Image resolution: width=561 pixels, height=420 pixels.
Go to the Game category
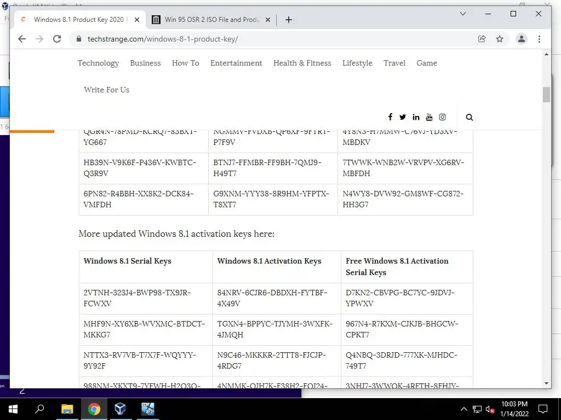(x=427, y=63)
